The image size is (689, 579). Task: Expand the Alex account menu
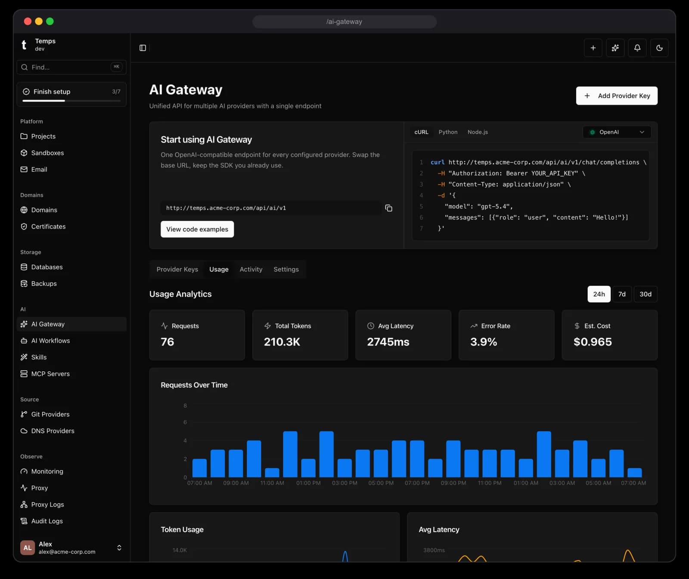(71, 548)
